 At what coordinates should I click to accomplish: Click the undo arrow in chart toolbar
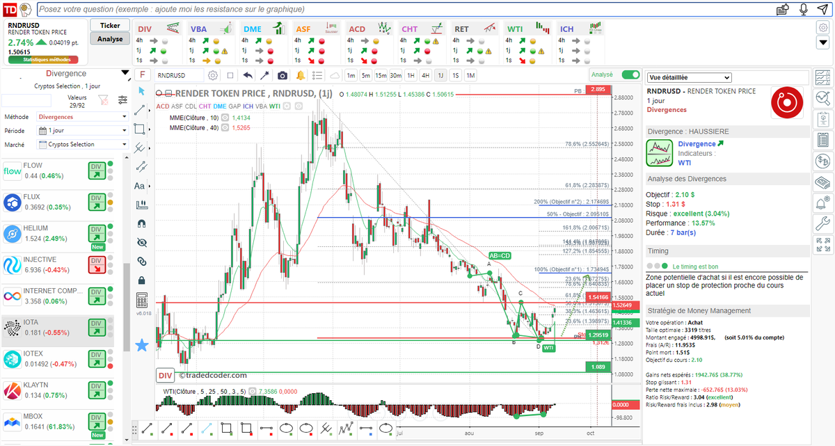pyautogui.click(x=248, y=75)
